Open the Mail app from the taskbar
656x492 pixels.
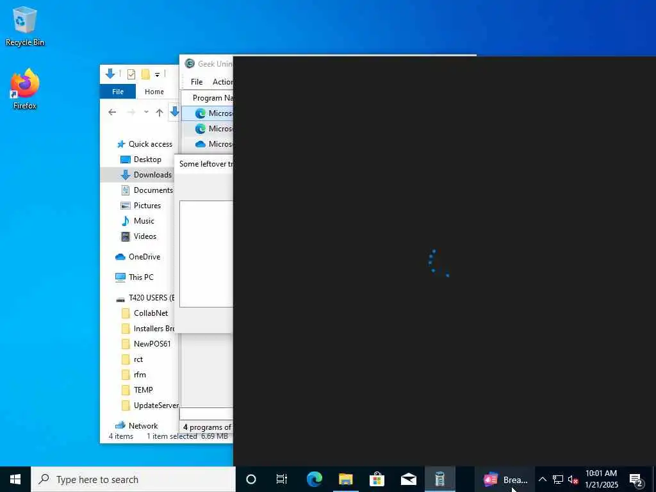point(408,479)
